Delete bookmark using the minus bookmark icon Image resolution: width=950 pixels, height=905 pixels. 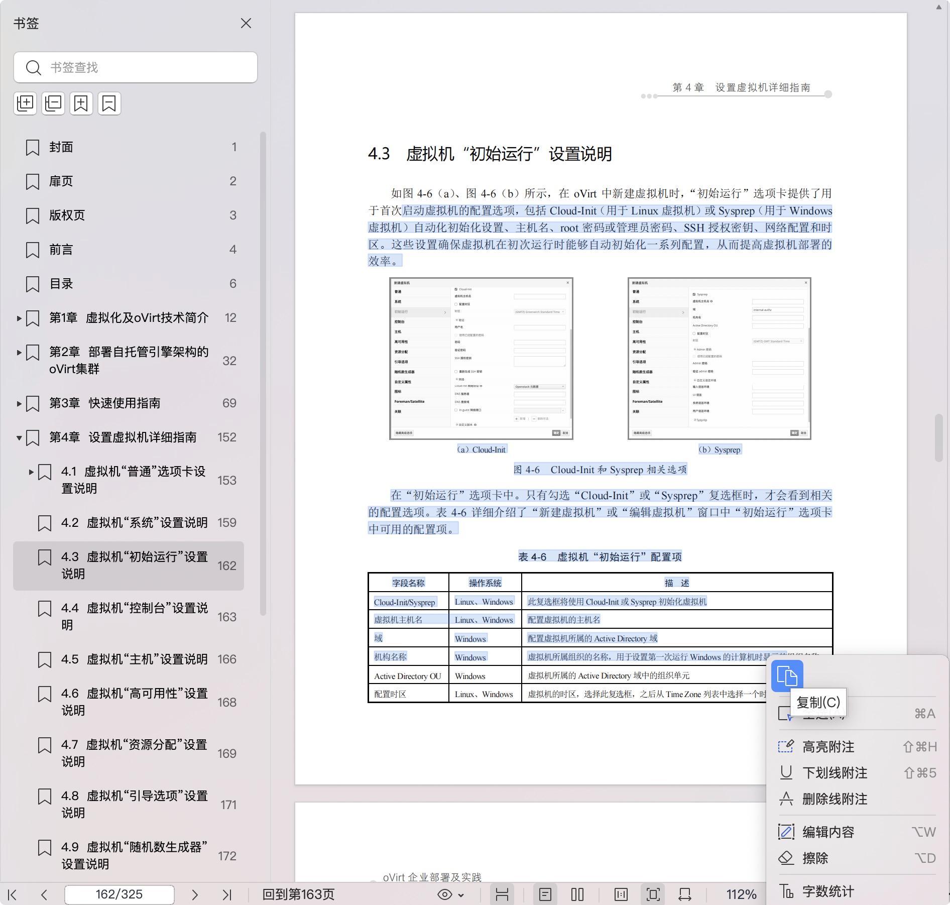[x=109, y=103]
